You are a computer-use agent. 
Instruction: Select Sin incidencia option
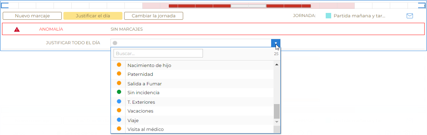pos(192,92)
